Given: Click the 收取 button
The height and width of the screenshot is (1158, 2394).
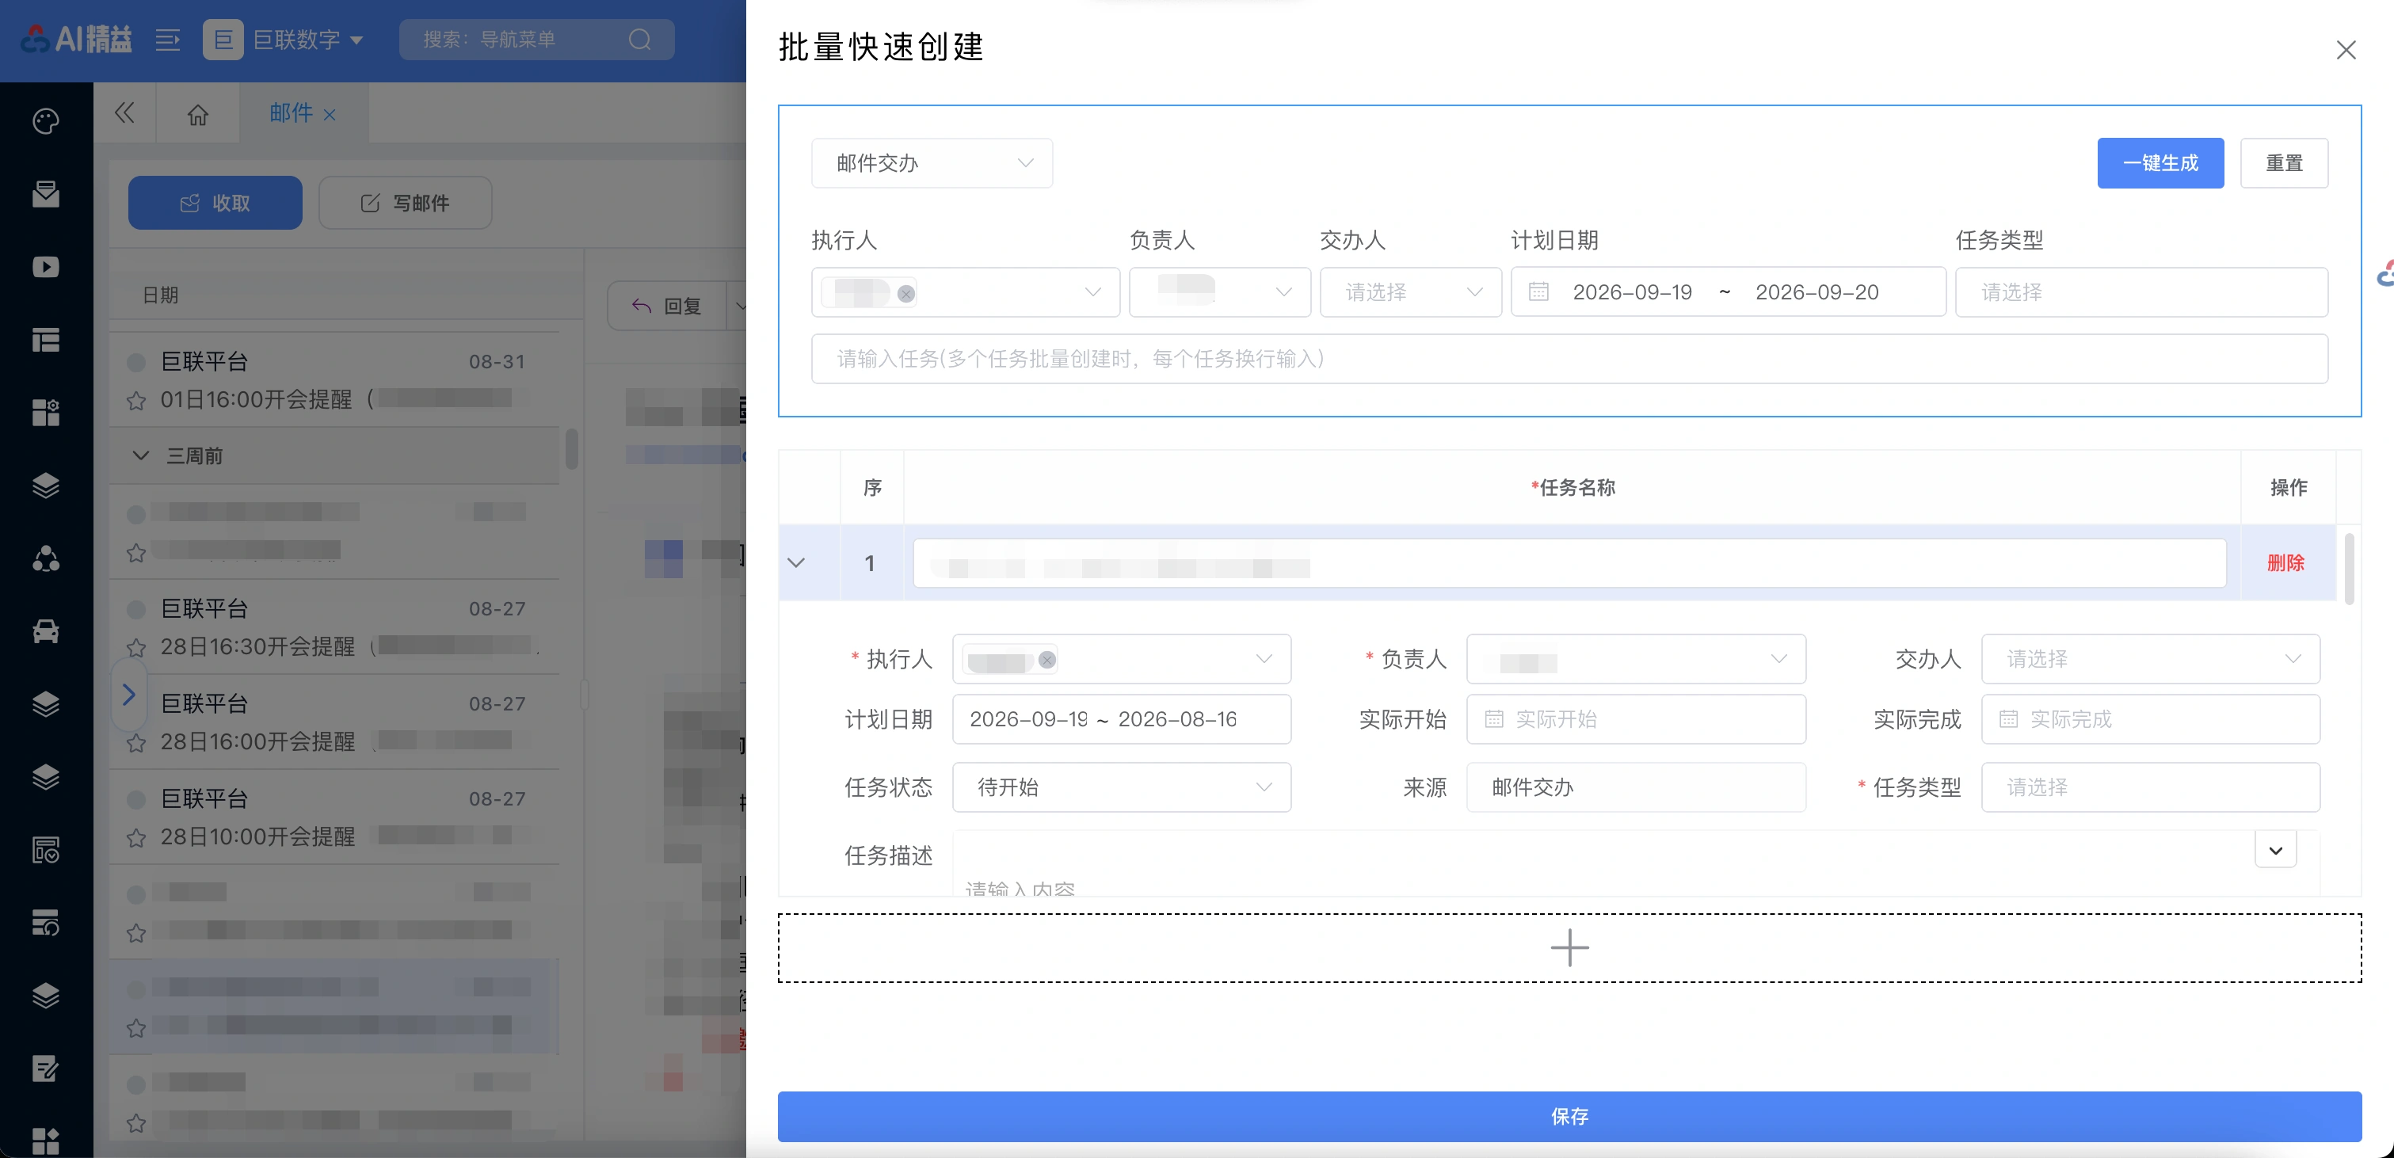Looking at the screenshot, I should click(215, 203).
